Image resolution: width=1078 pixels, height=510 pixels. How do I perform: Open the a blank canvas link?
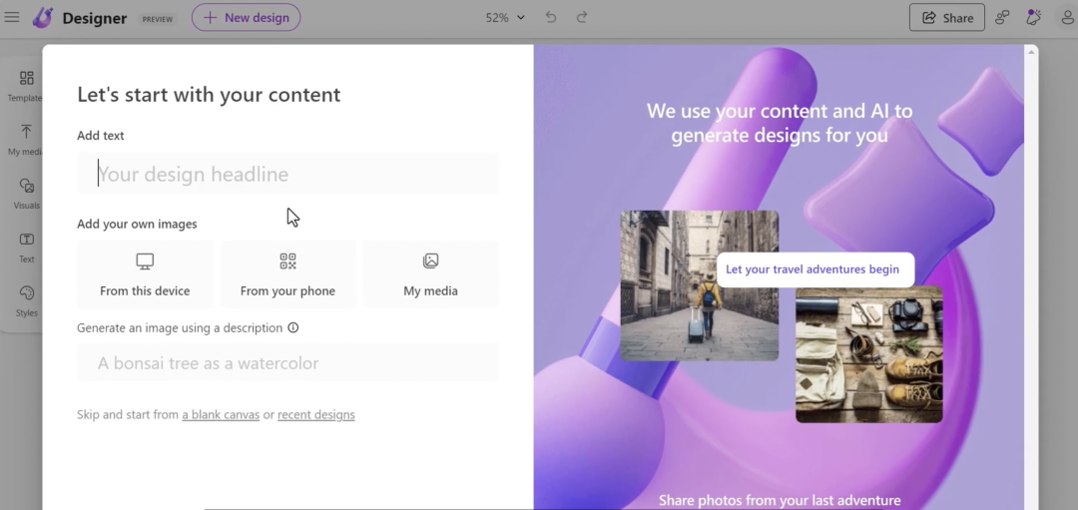[x=221, y=414]
